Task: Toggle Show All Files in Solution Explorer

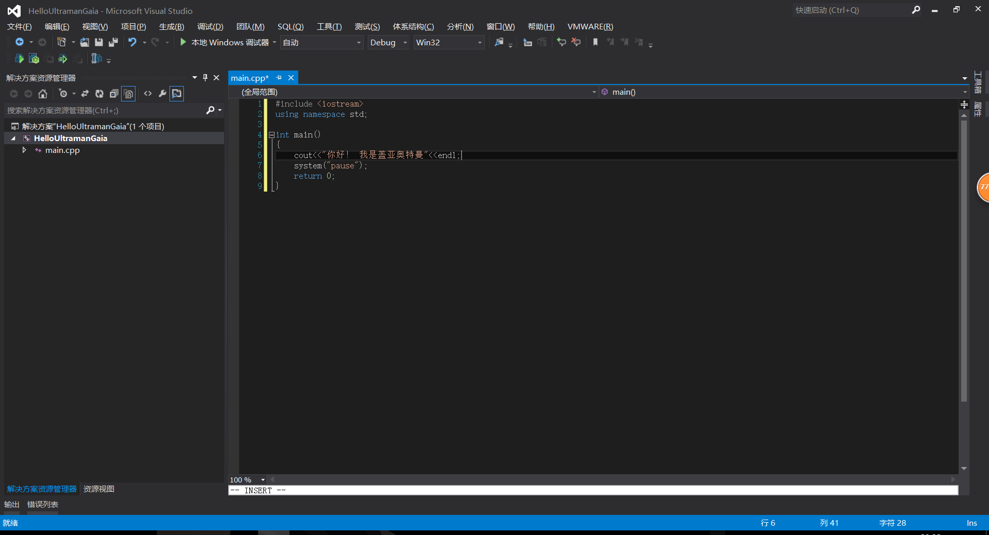Action: pos(129,94)
